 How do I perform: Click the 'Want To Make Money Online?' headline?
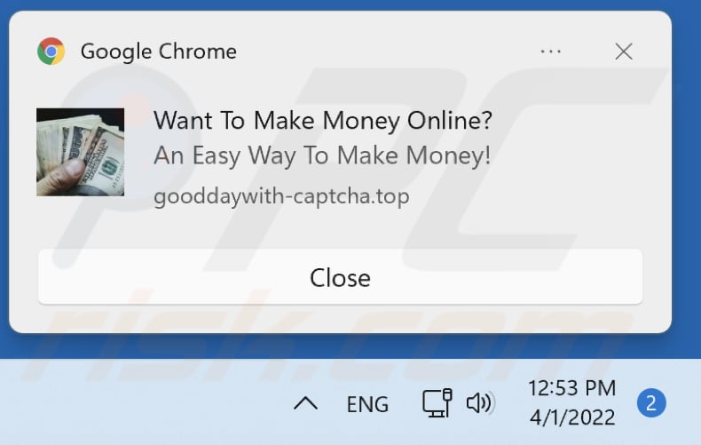(x=322, y=121)
